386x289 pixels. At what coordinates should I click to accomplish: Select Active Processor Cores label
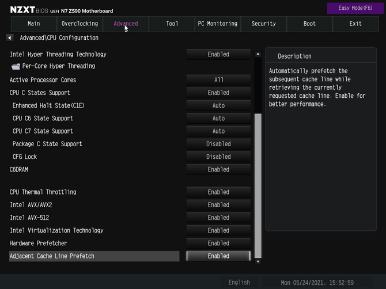[43, 80]
